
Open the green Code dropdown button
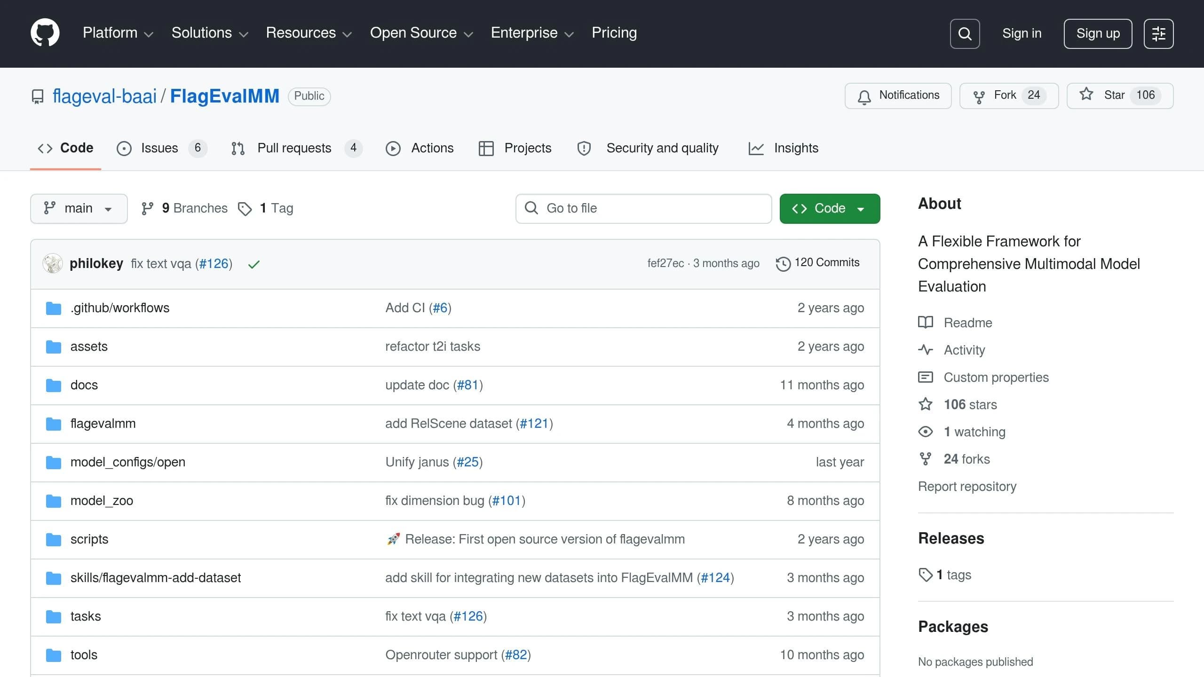click(830, 209)
